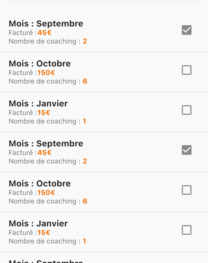Click first 'Nombre de coaching : 6' line
The width and height of the screenshot is (208, 263).
click(48, 81)
